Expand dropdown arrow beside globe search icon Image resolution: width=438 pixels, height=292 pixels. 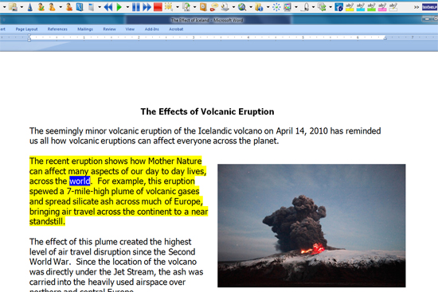(x=251, y=7)
